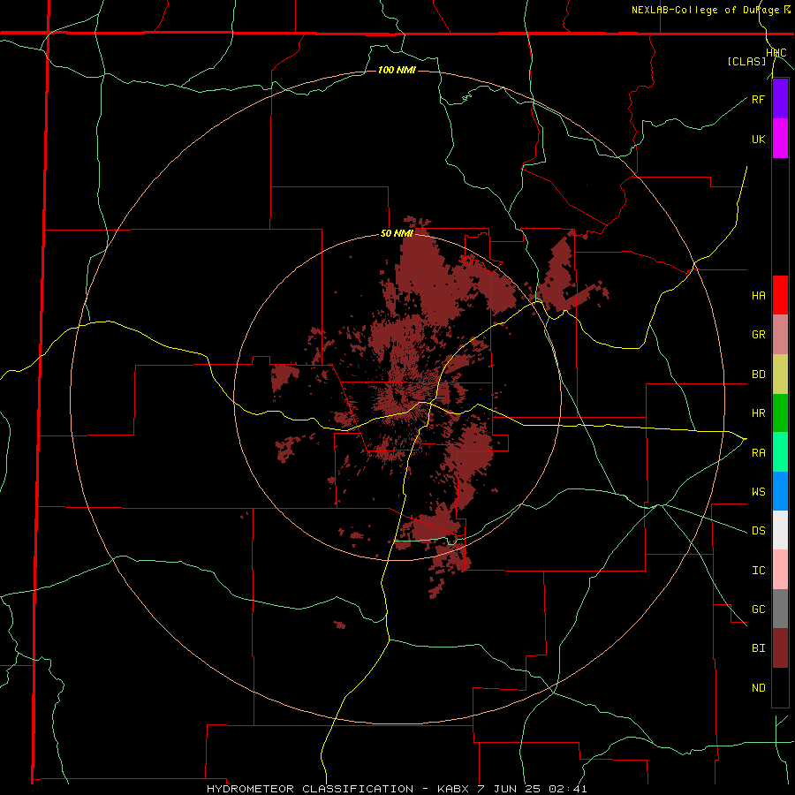
Task: Click the purple RF color swatch
Action: (x=780, y=99)
